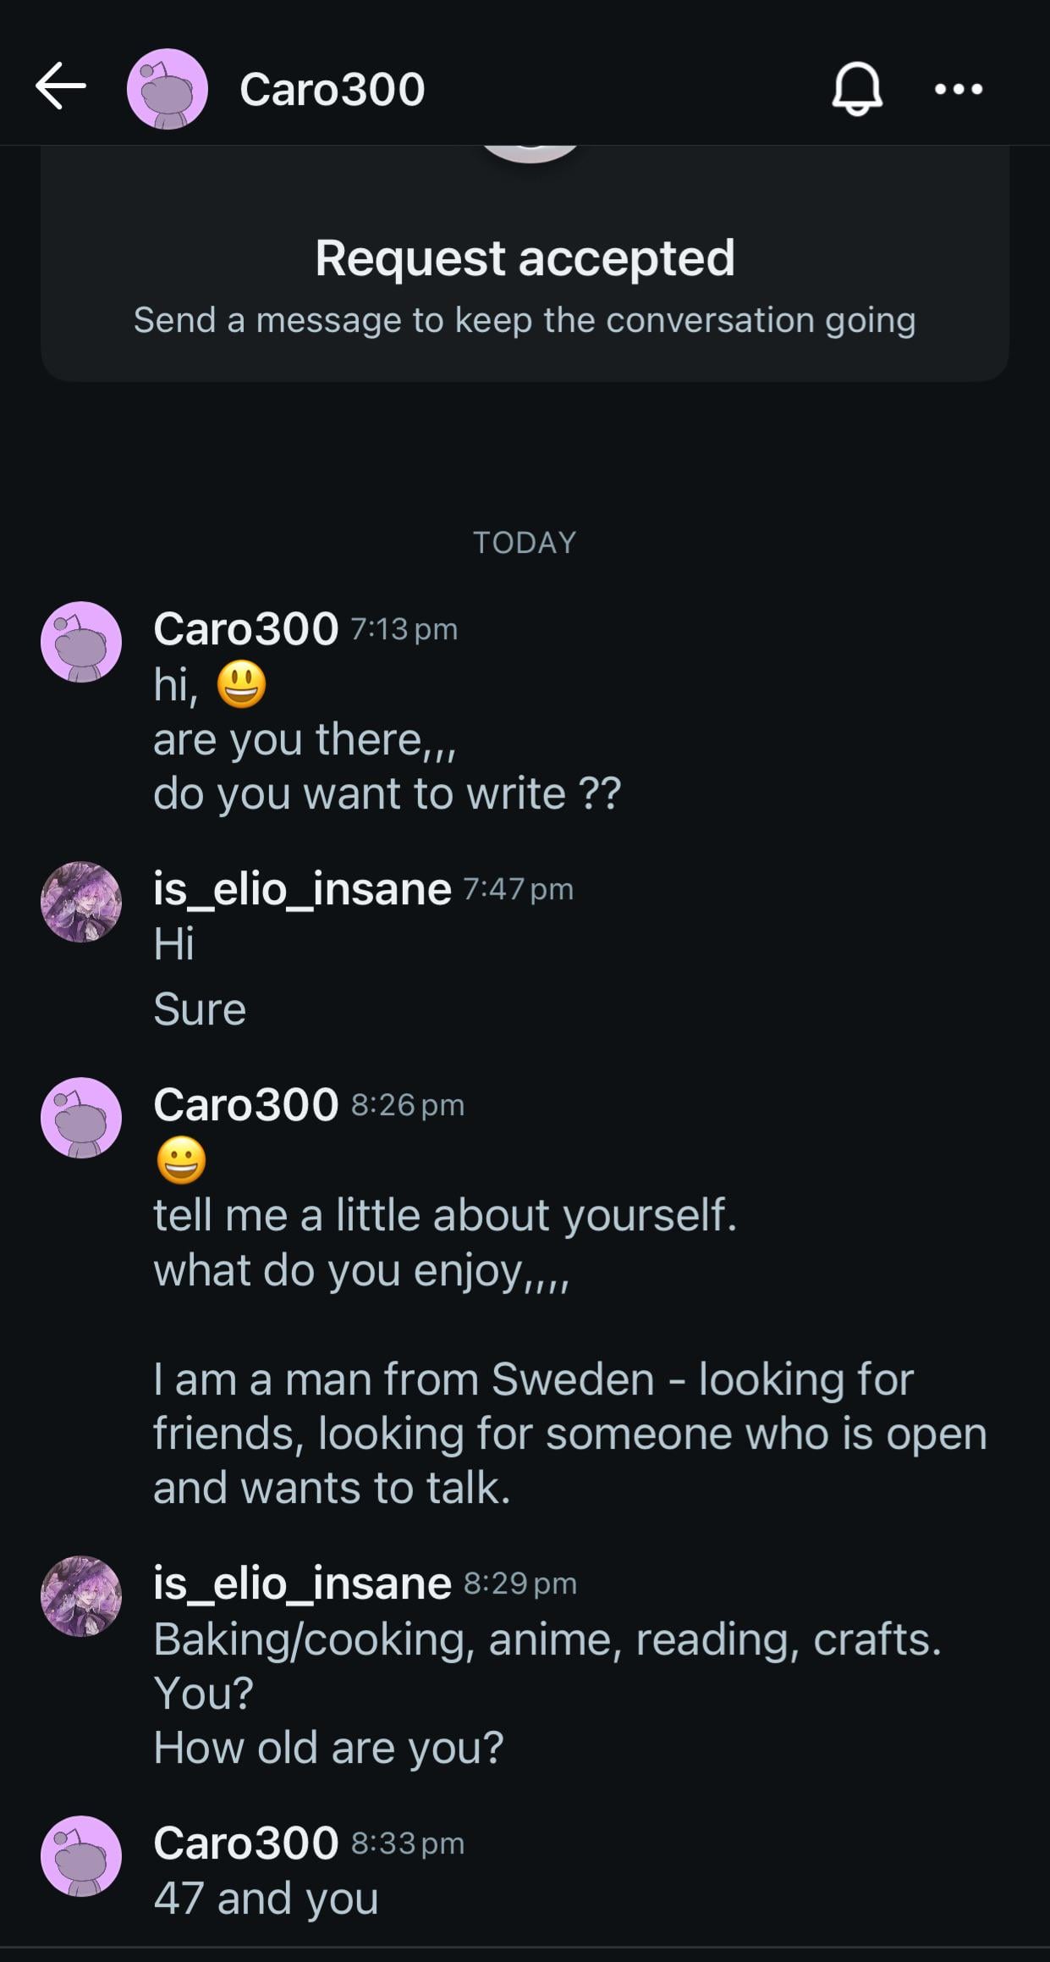1050x1962 pixels.
Task: Tap the "47 and you" message
Action: 266,1898
